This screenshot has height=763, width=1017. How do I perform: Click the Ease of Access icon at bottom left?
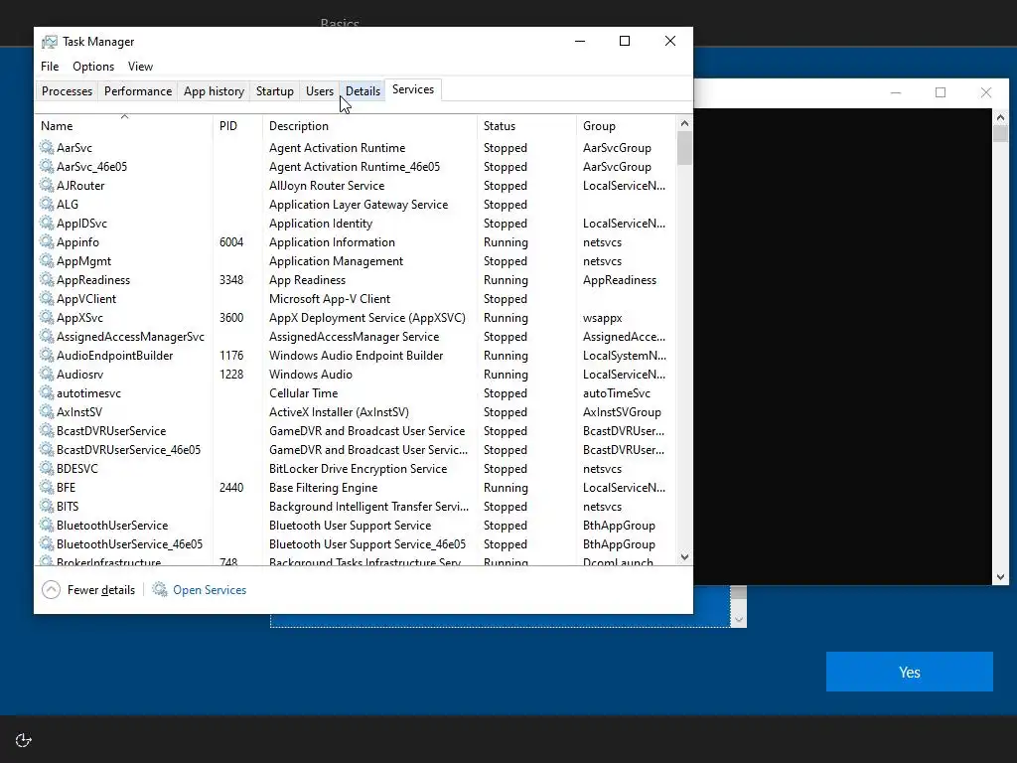24,740
